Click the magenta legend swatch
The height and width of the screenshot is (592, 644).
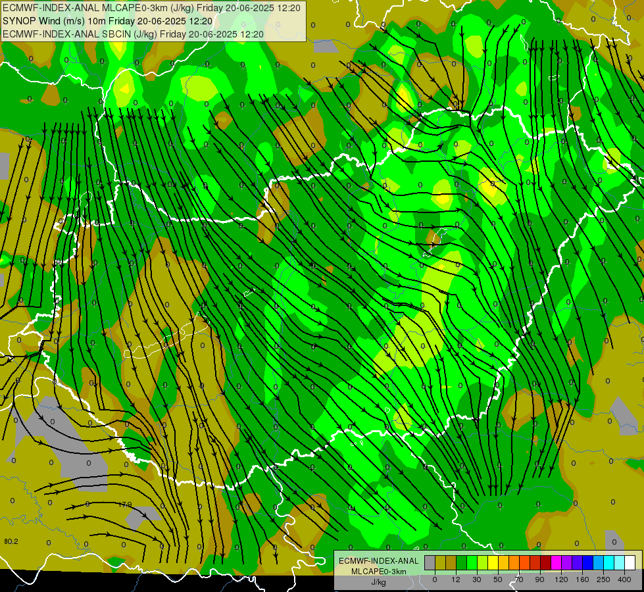[557, 562]
